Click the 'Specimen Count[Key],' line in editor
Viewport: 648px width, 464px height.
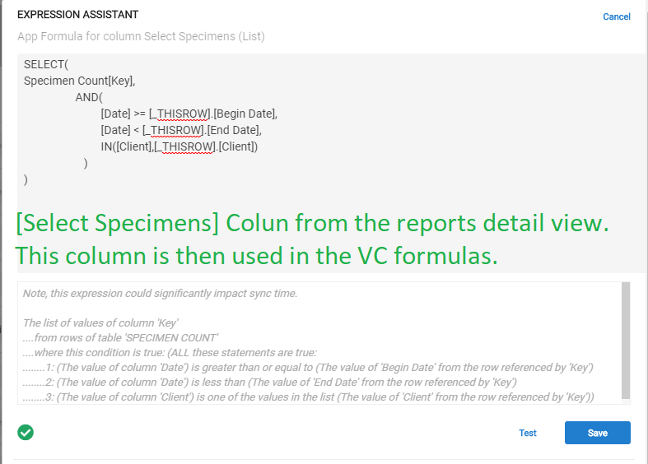point(79,81)
